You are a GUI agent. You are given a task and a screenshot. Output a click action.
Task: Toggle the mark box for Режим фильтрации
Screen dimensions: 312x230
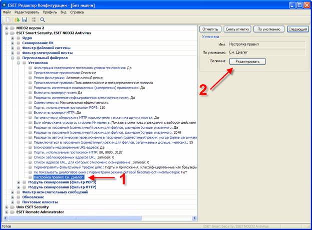[x=30, y=78]
